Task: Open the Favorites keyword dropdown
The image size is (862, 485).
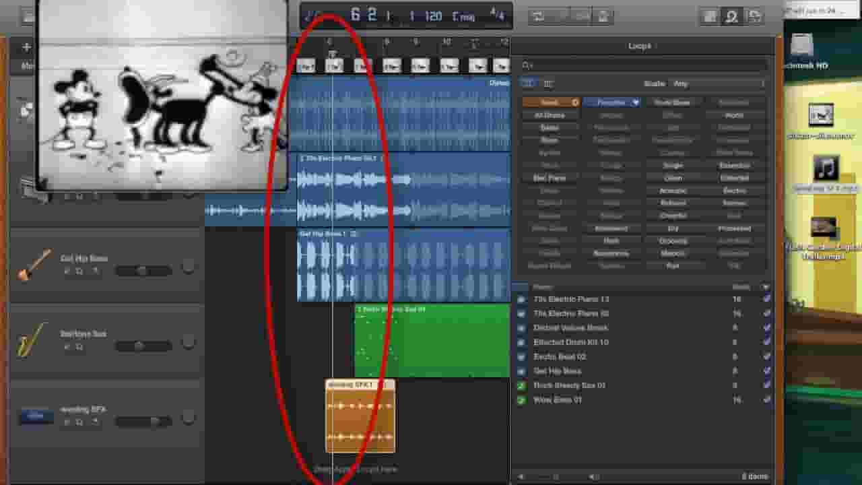Action: tap(611, 102)
